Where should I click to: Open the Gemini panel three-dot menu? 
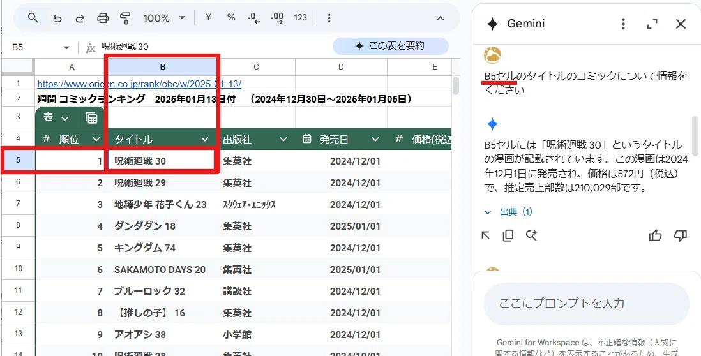[x=623, y=24]
